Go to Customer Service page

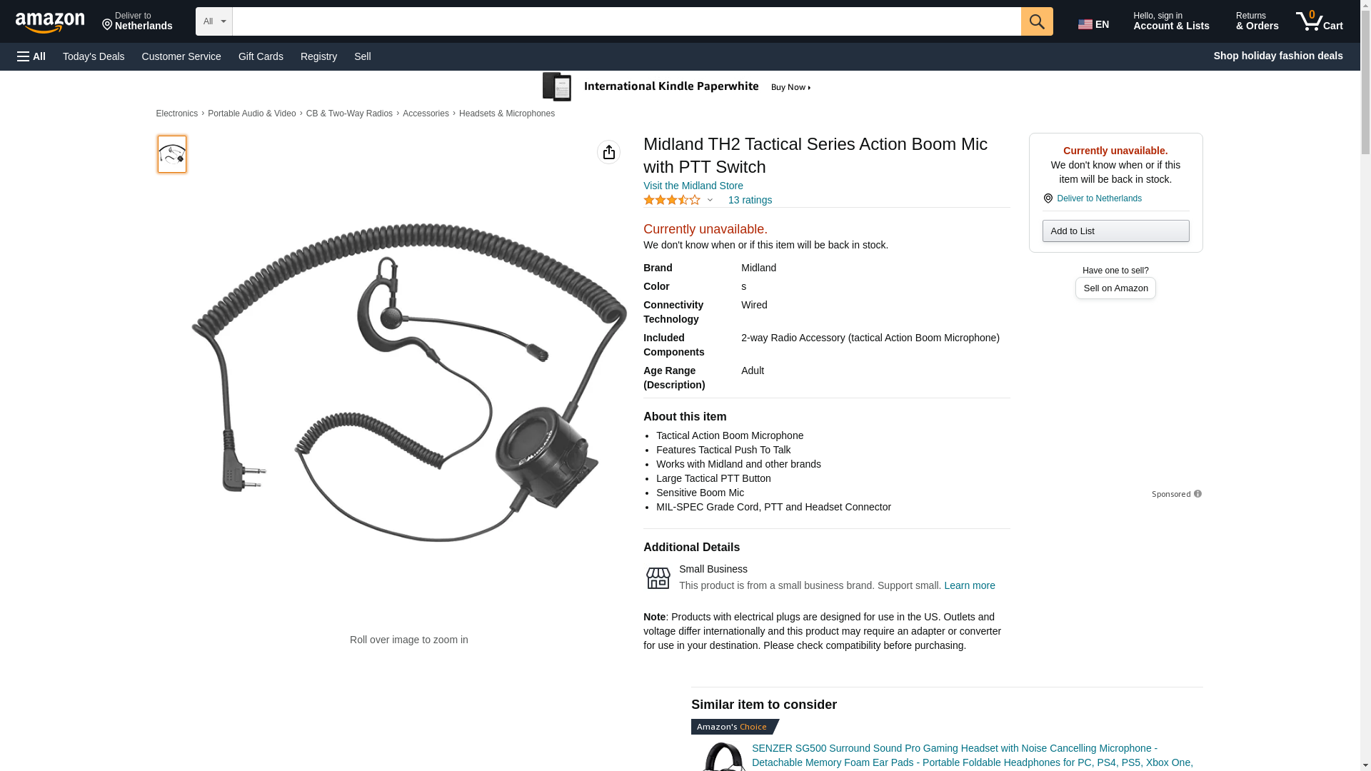click(181, 56)
